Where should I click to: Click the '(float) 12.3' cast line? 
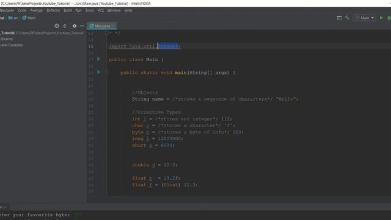(165, 185)
